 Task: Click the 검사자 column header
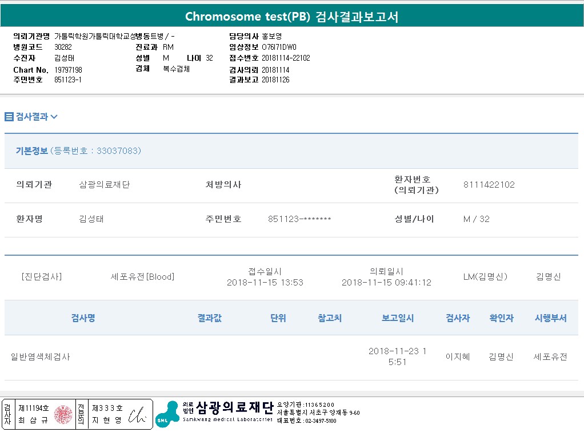click(458, 318)
